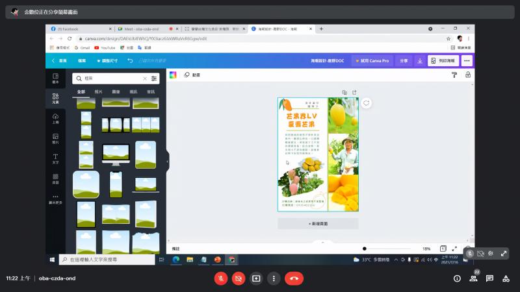This screenshot has width=520, height=292.
Task: Open Canva Uploads sidebar panel
Action: 55,119
